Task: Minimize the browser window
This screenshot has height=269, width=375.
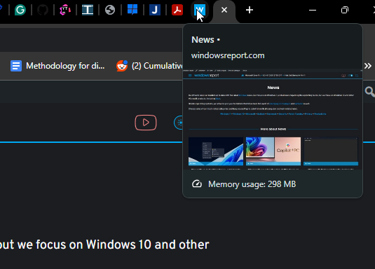Action: click(313, 10)
